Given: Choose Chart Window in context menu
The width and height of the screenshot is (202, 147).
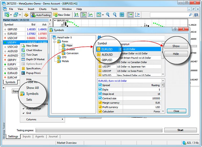Looking at the screenshot, I should (34, 50).
